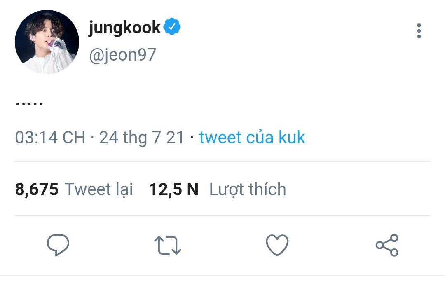View the 8,675 retweet count
The height and width of the screenshot is (283, 445).
click(x=37, y=189)
